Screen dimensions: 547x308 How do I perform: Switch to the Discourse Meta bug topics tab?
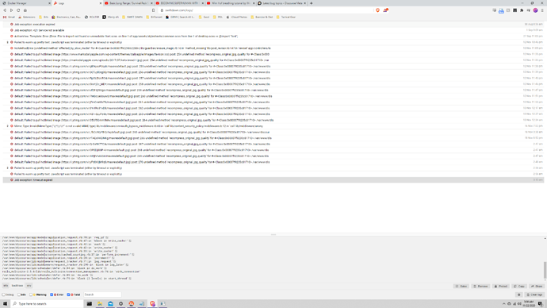281,3
